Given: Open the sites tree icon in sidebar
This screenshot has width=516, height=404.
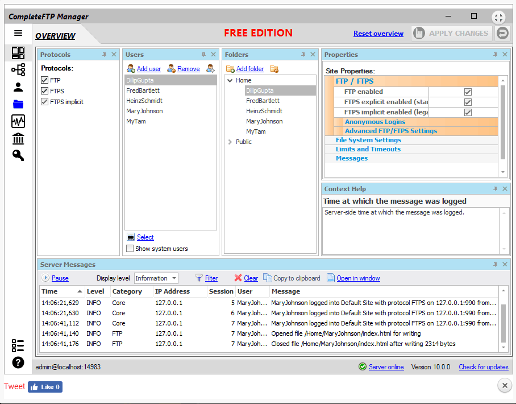Looking at the screenshot, I should 18,70.
